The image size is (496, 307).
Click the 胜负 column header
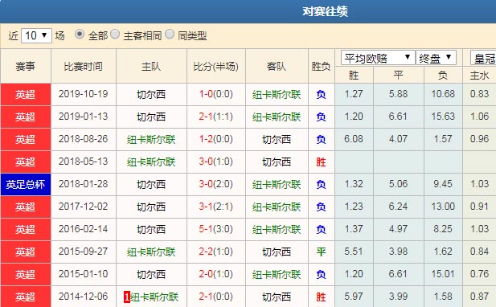[x=321, y=66]
